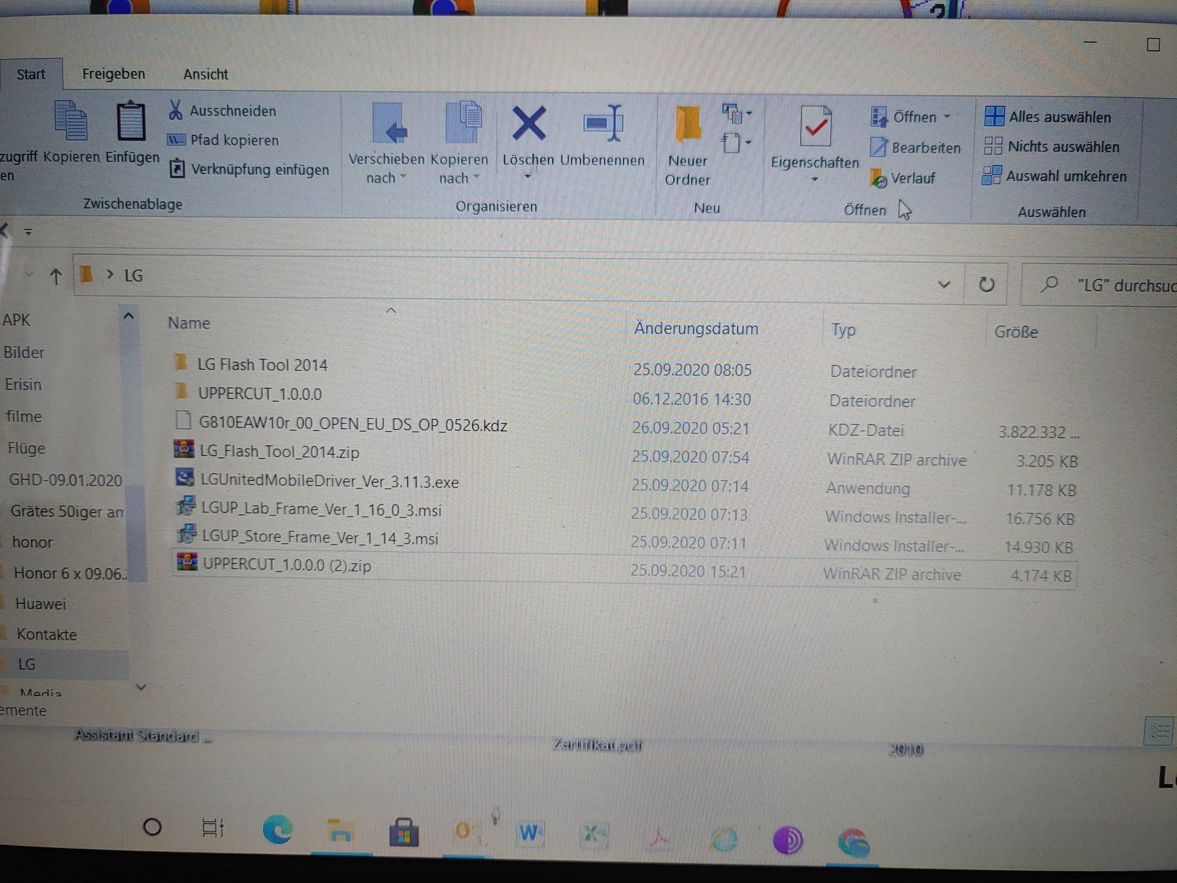Create a Neuer Ordner
Screen dimensions: 1177x883
coord(687,147)
